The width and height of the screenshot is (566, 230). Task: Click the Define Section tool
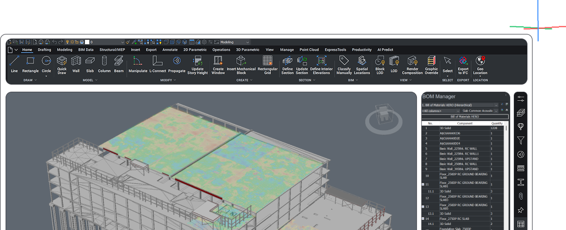[x=288, y=65]
